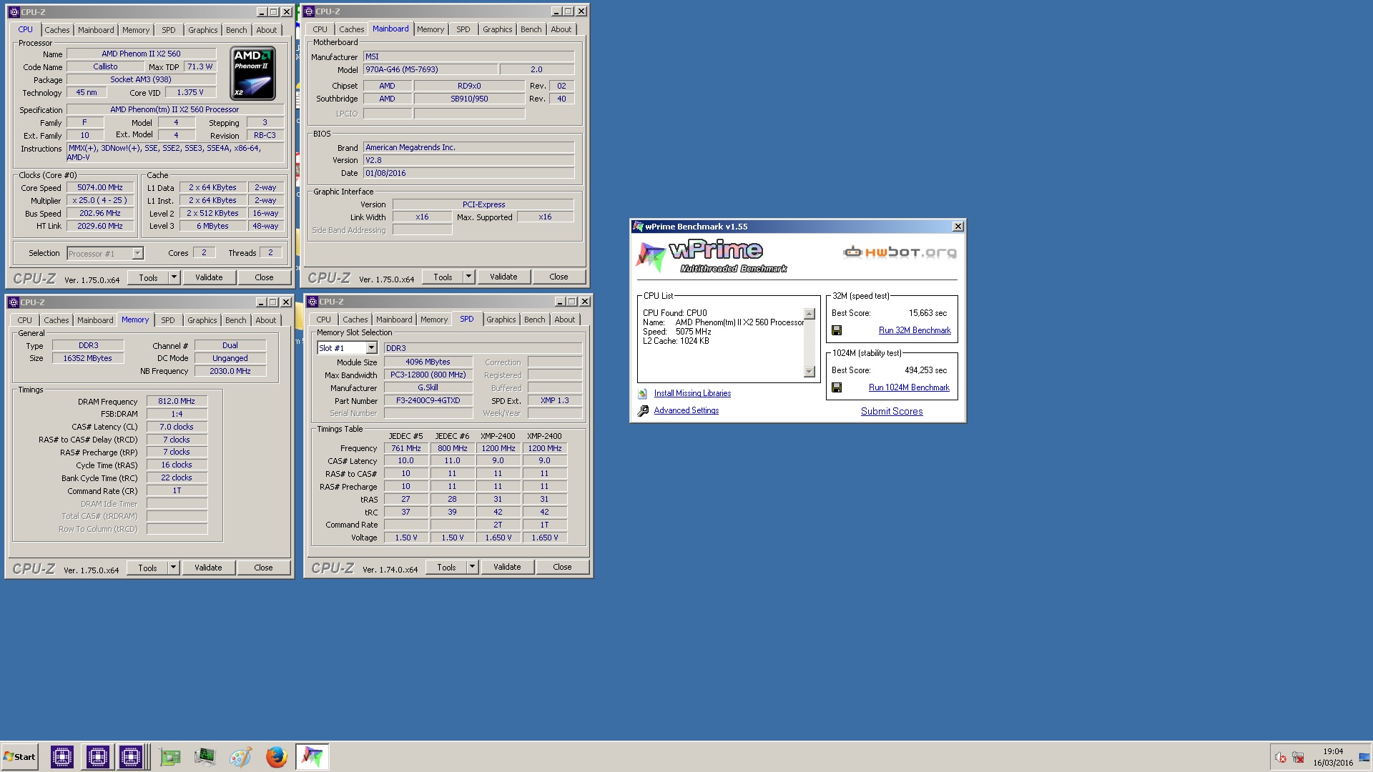Screen dimensions: 1373x772
Task: Click the system clock showing 19:04
Action: pos(1333,751)
